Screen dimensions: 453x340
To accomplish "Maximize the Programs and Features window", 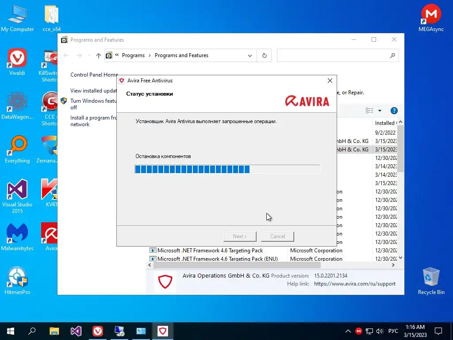I will pyautogui.click(x=374, y=39).
